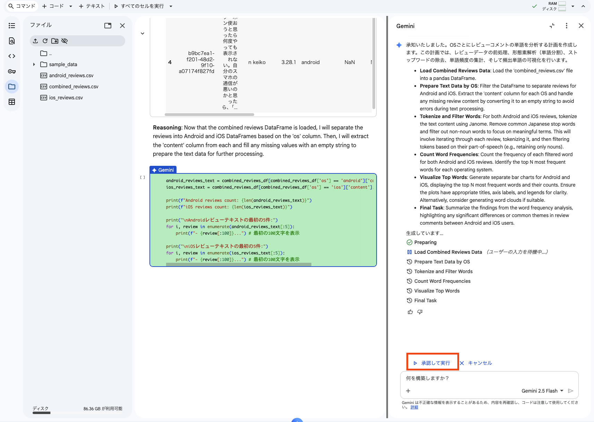Click the mount Drive folder icon

[x=55, y=41]
